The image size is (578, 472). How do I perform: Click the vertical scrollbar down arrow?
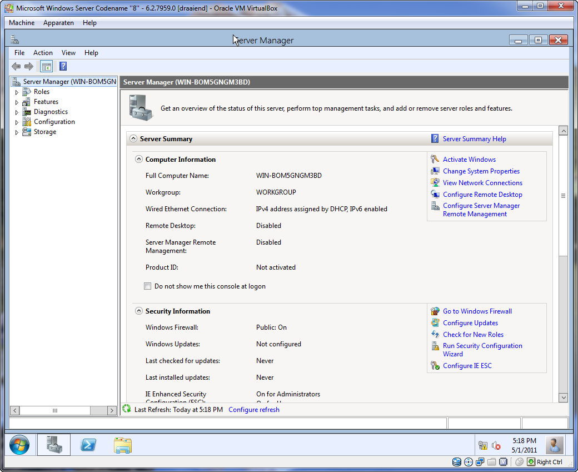[x=563, y=398]
